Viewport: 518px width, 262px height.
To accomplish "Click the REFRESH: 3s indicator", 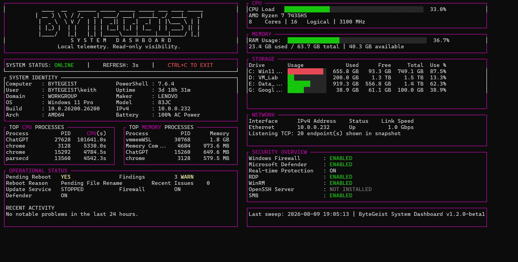I will [121, 65].
